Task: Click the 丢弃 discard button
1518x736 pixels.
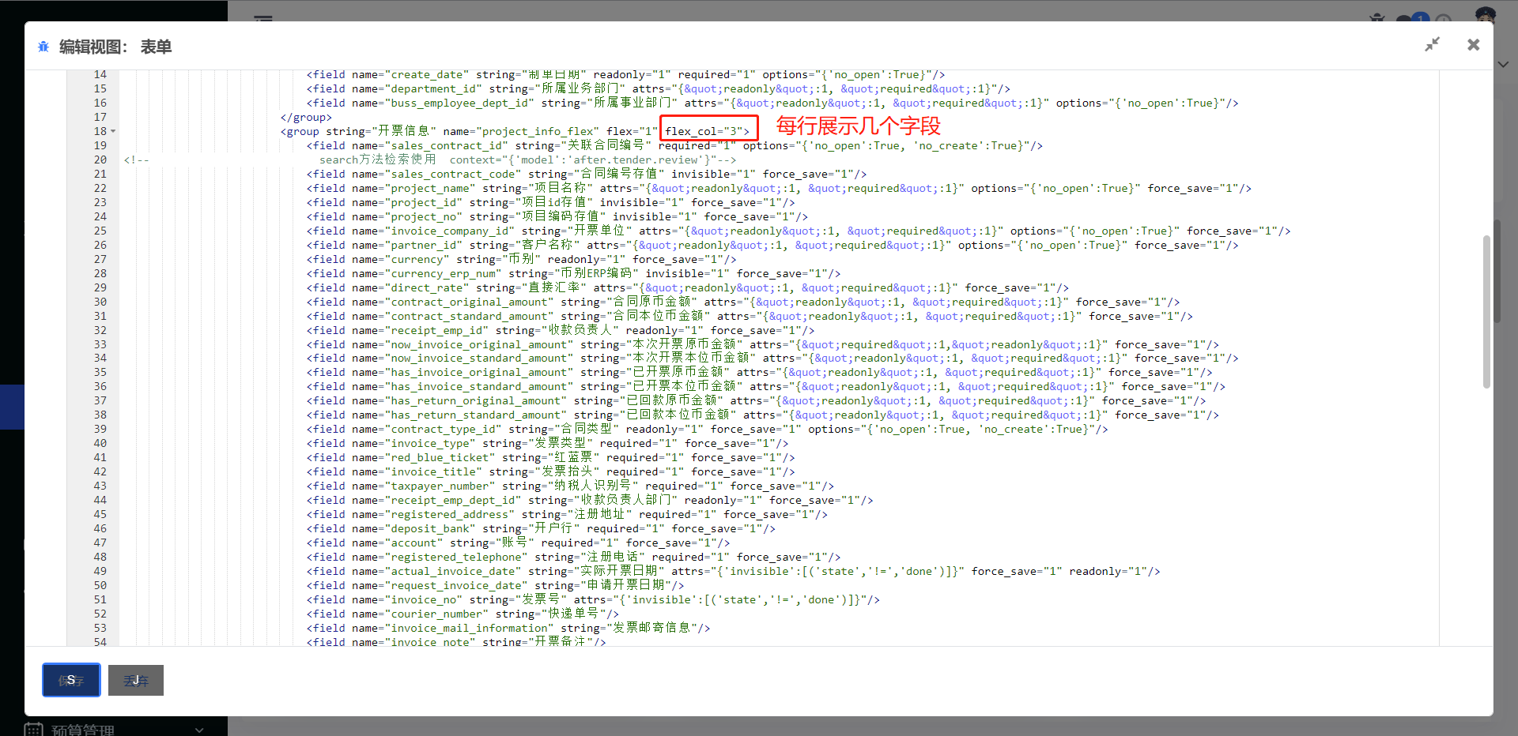Action: tap(135, 680)
